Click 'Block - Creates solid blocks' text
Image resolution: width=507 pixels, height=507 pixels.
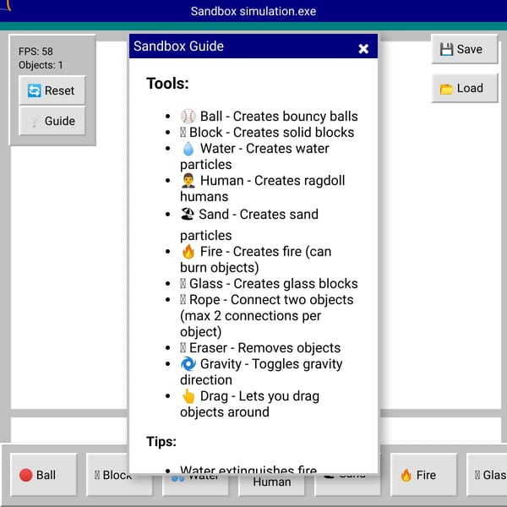[271, 133]
